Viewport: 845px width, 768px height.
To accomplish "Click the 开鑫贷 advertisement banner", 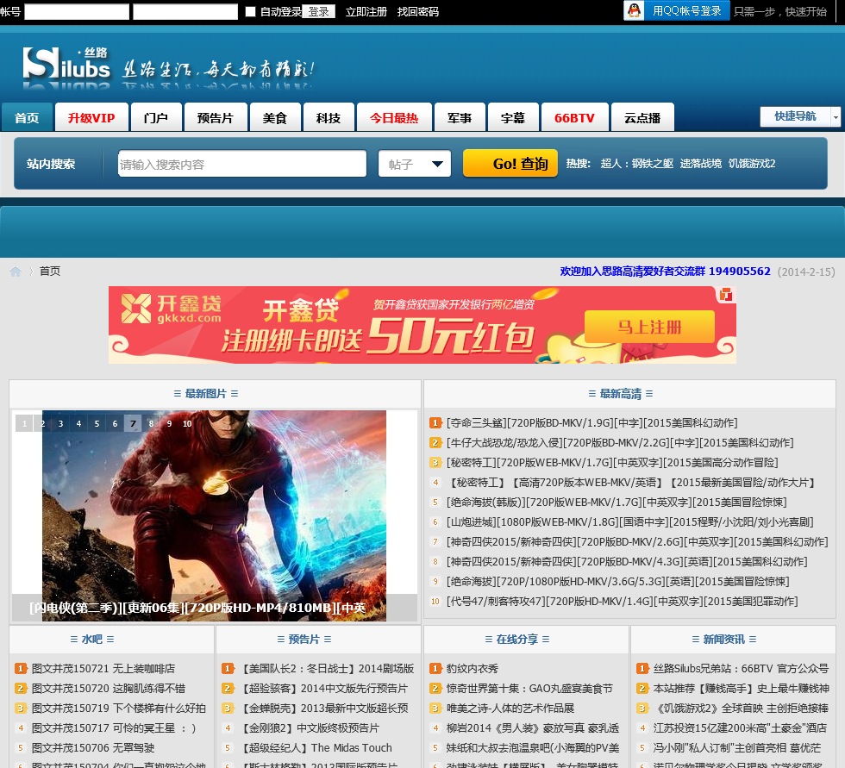I will [422, 325].
